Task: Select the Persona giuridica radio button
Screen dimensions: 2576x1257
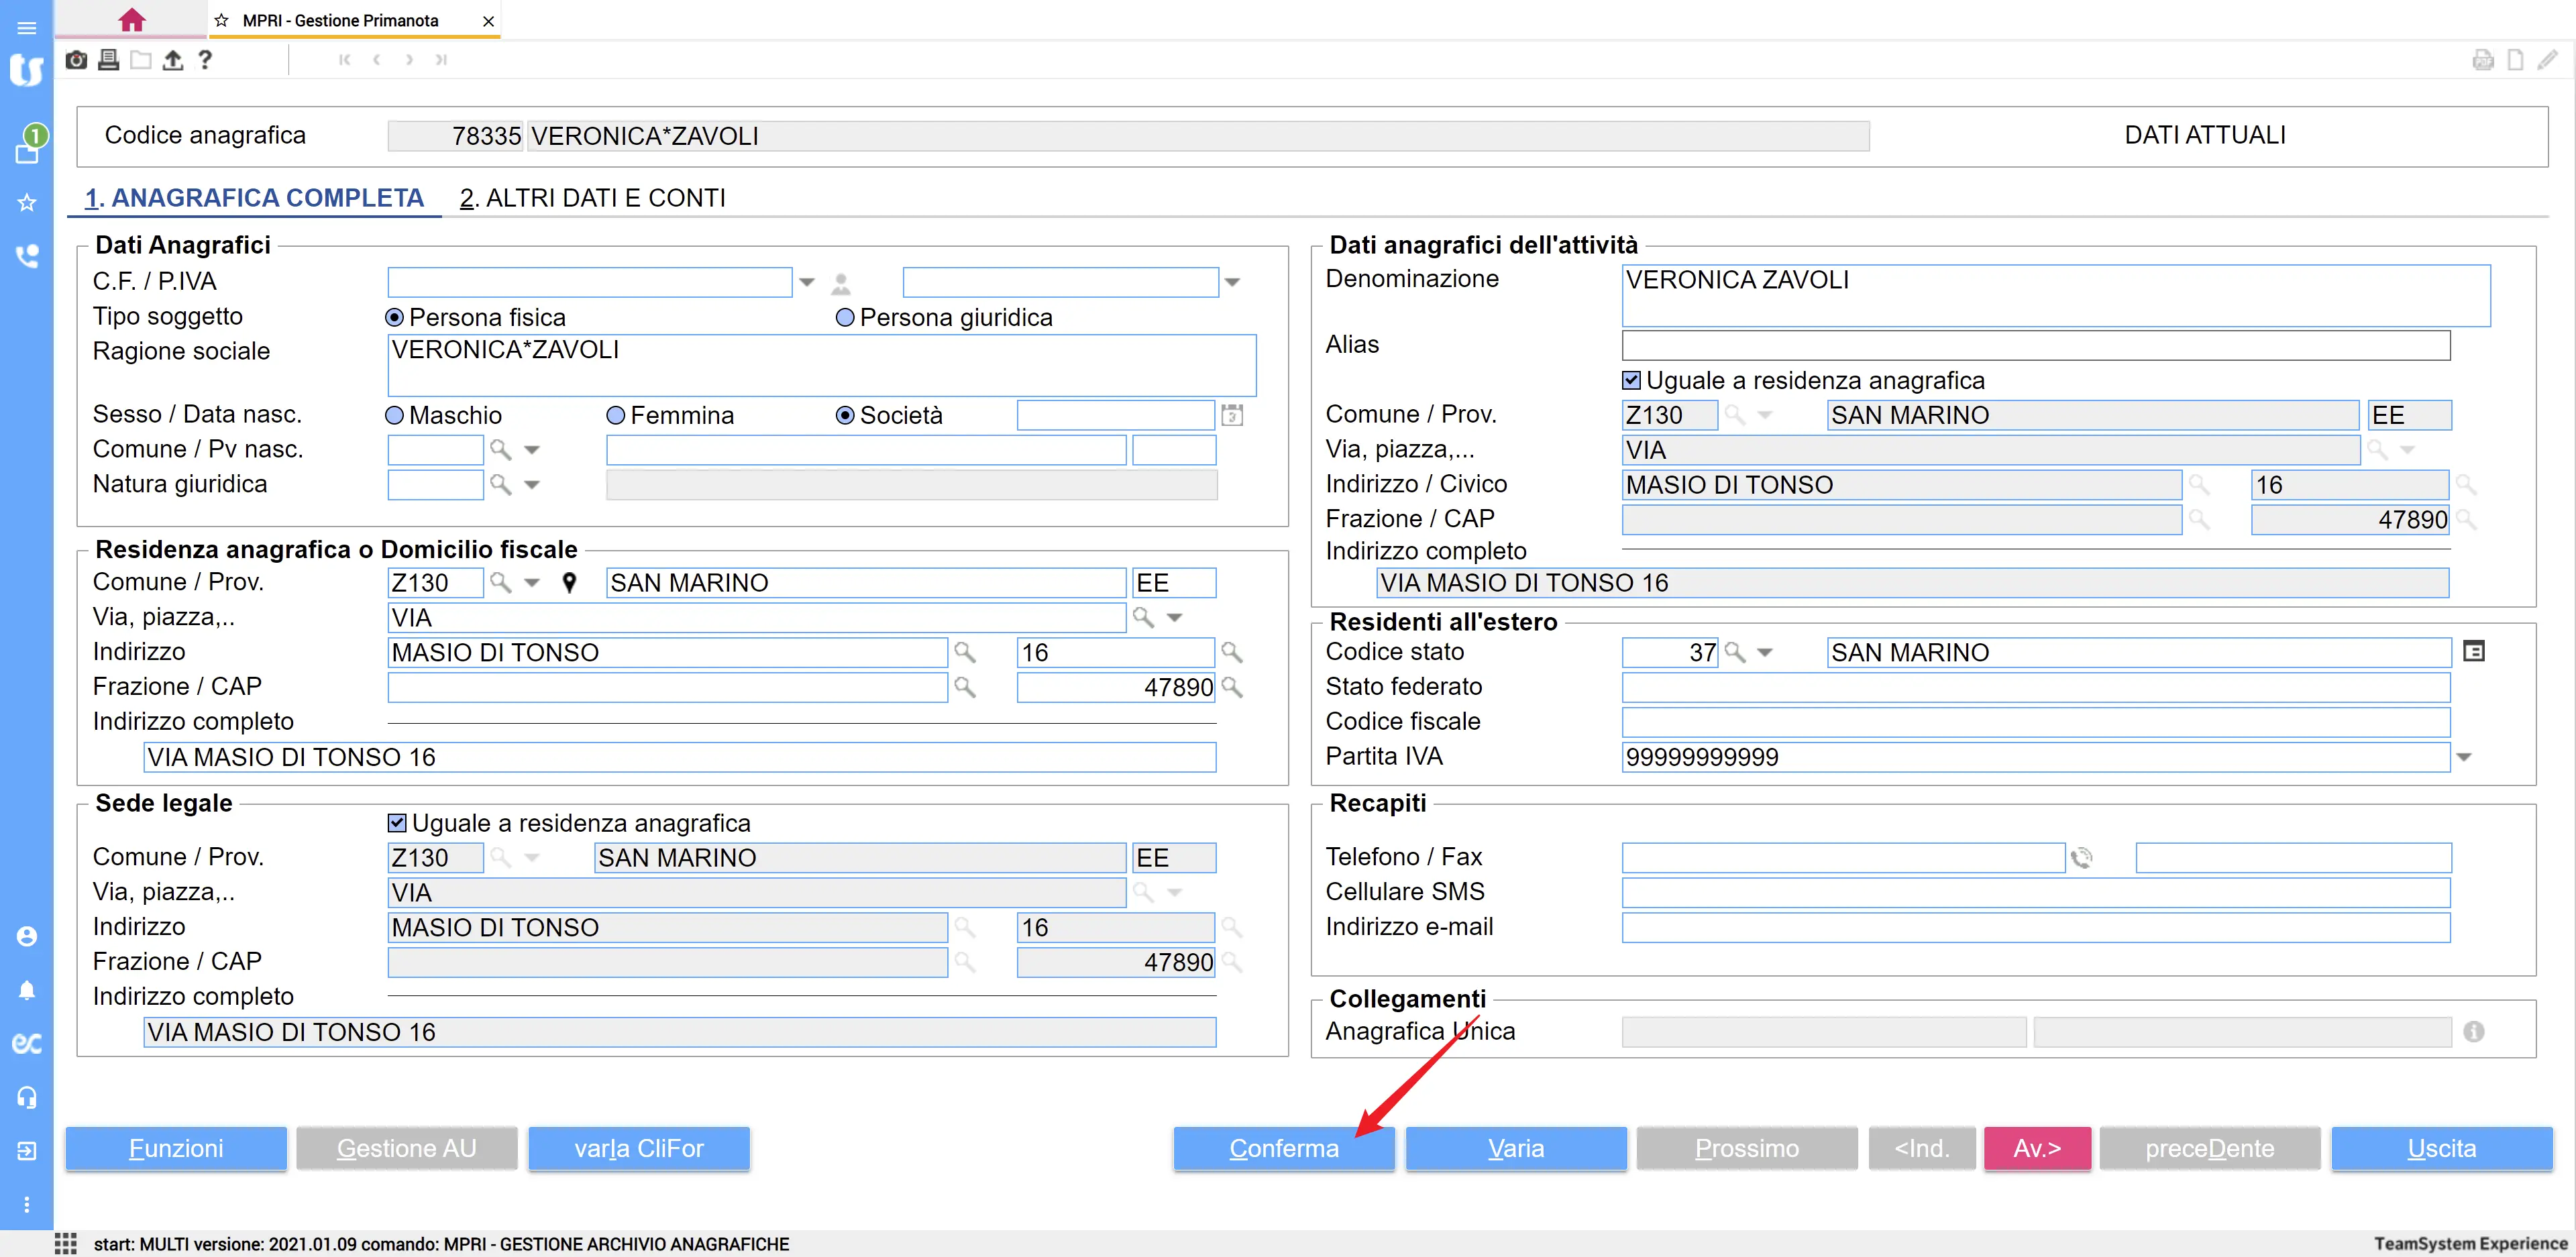Action: tap(845, 318)
